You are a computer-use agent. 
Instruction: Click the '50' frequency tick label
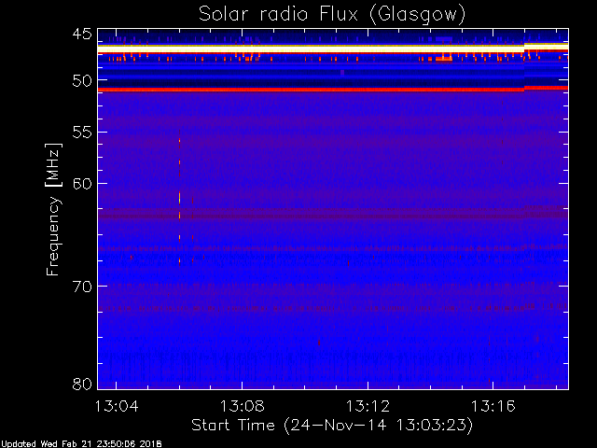pos(83,80)
